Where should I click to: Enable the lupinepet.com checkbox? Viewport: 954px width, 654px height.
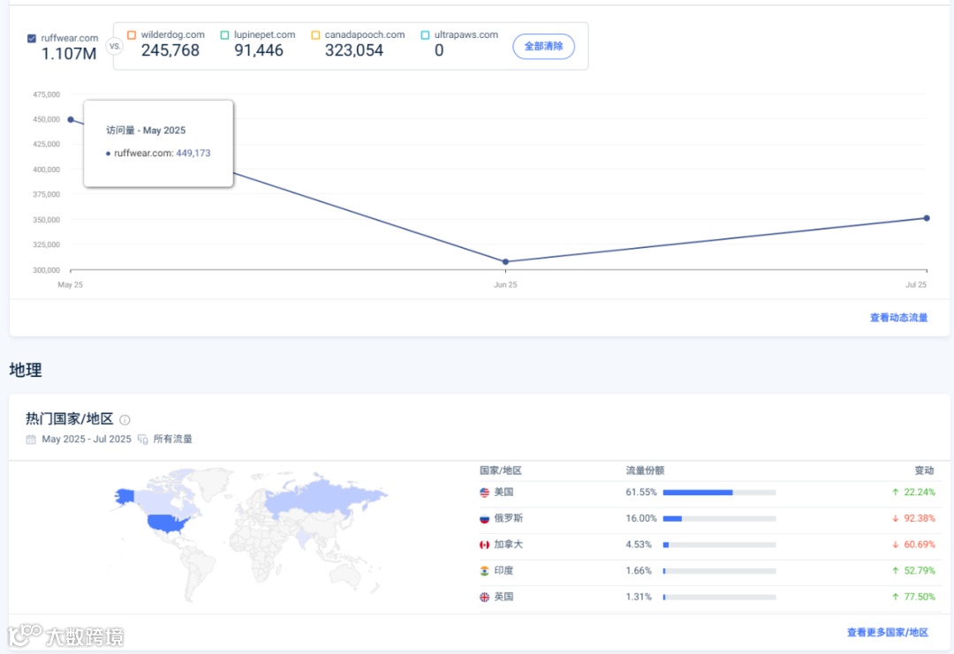[x=224, y=34]
